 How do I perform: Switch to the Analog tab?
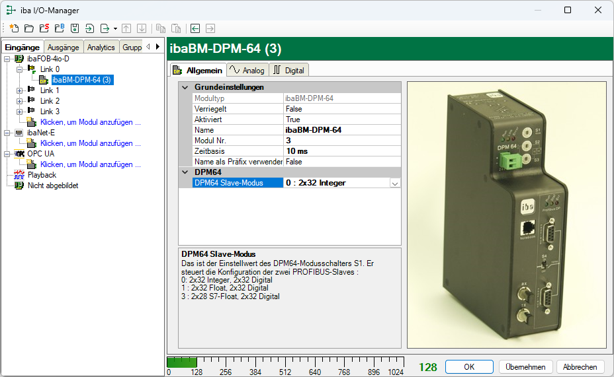[246, 70]
